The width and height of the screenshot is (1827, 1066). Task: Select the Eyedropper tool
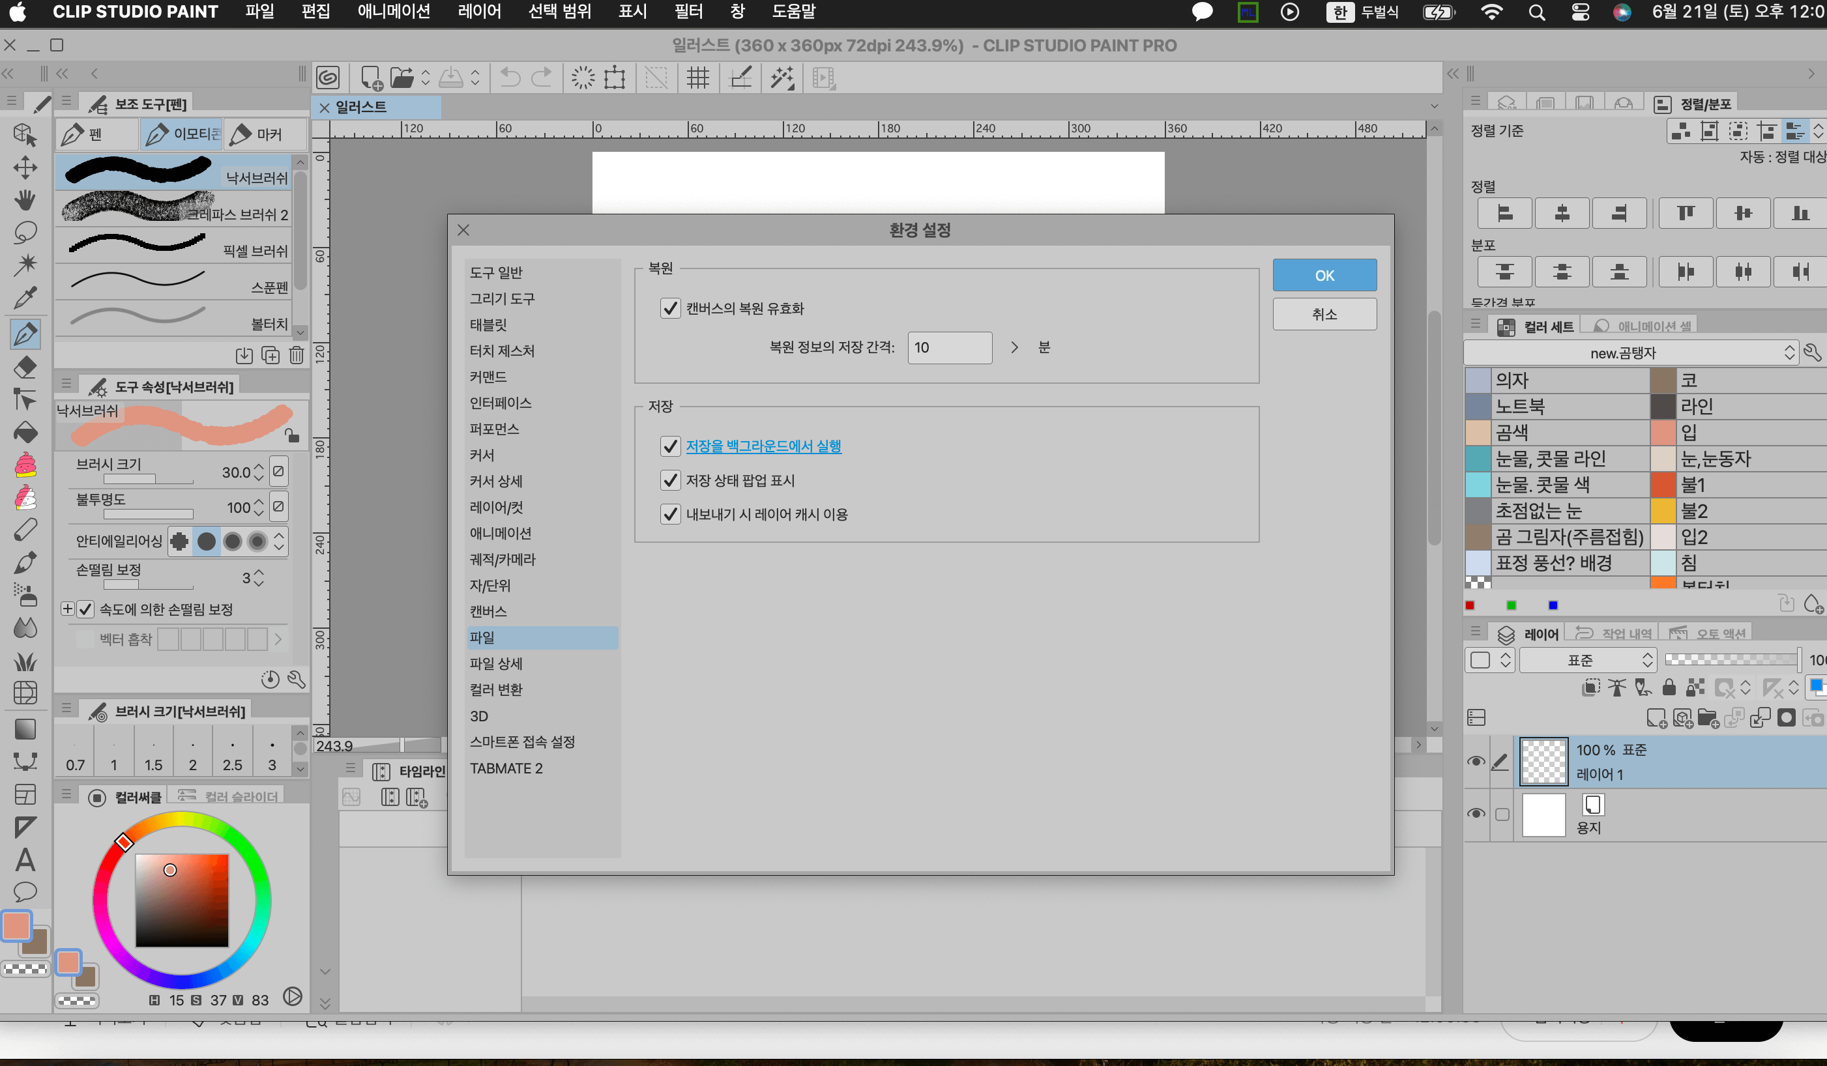(25, 297)
